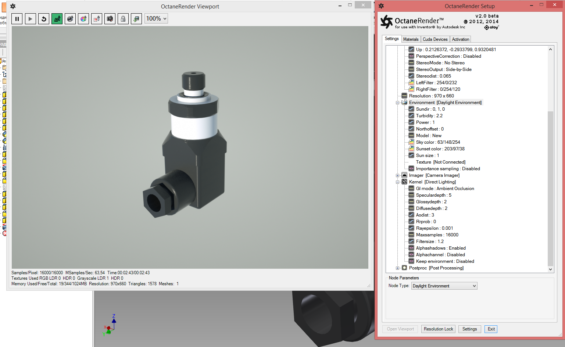Click the Power parameter icon
This screenshot has width=565, height=347.
point(411,122)
